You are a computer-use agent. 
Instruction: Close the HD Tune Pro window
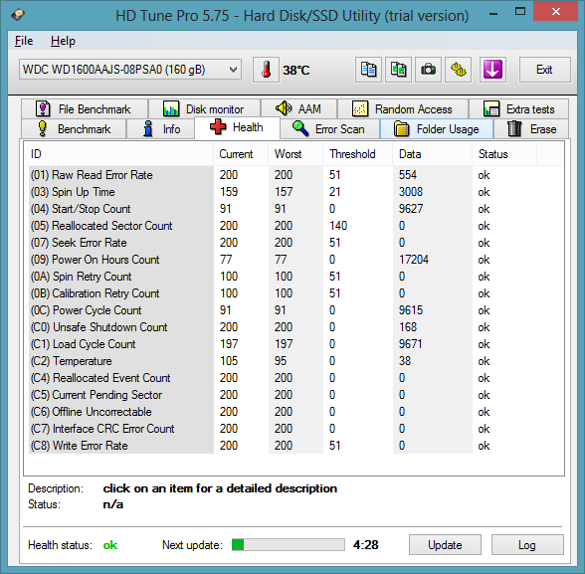coord(556,11)
